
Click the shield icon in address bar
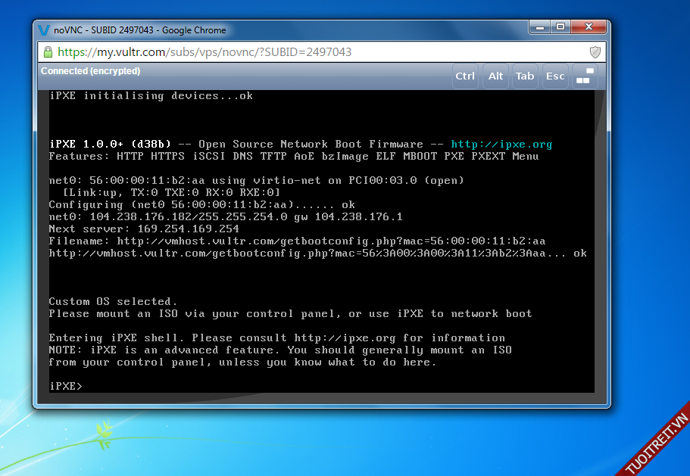coord(595,52)
